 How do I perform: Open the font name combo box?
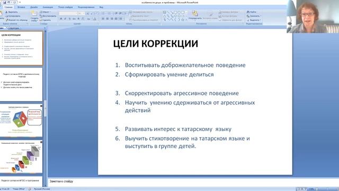pos(68,13)
